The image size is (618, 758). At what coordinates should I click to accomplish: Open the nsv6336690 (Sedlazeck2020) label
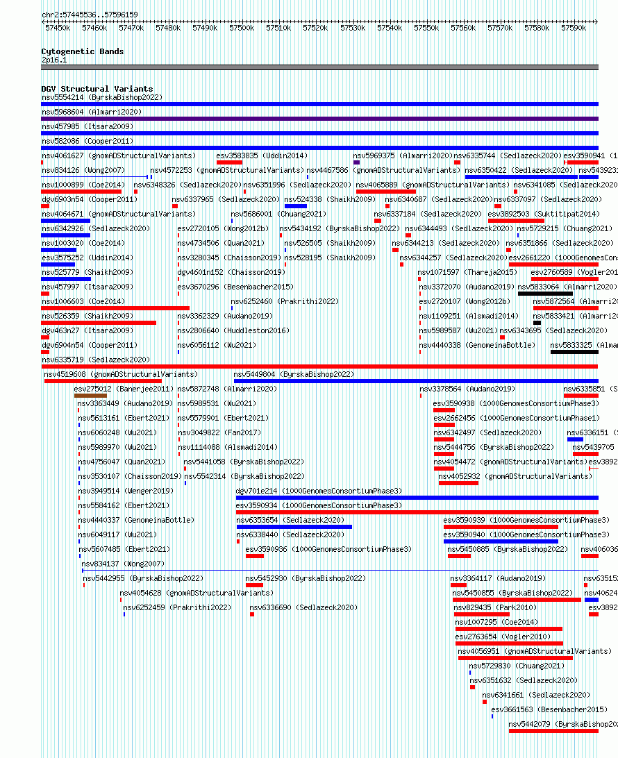(303, 607)
